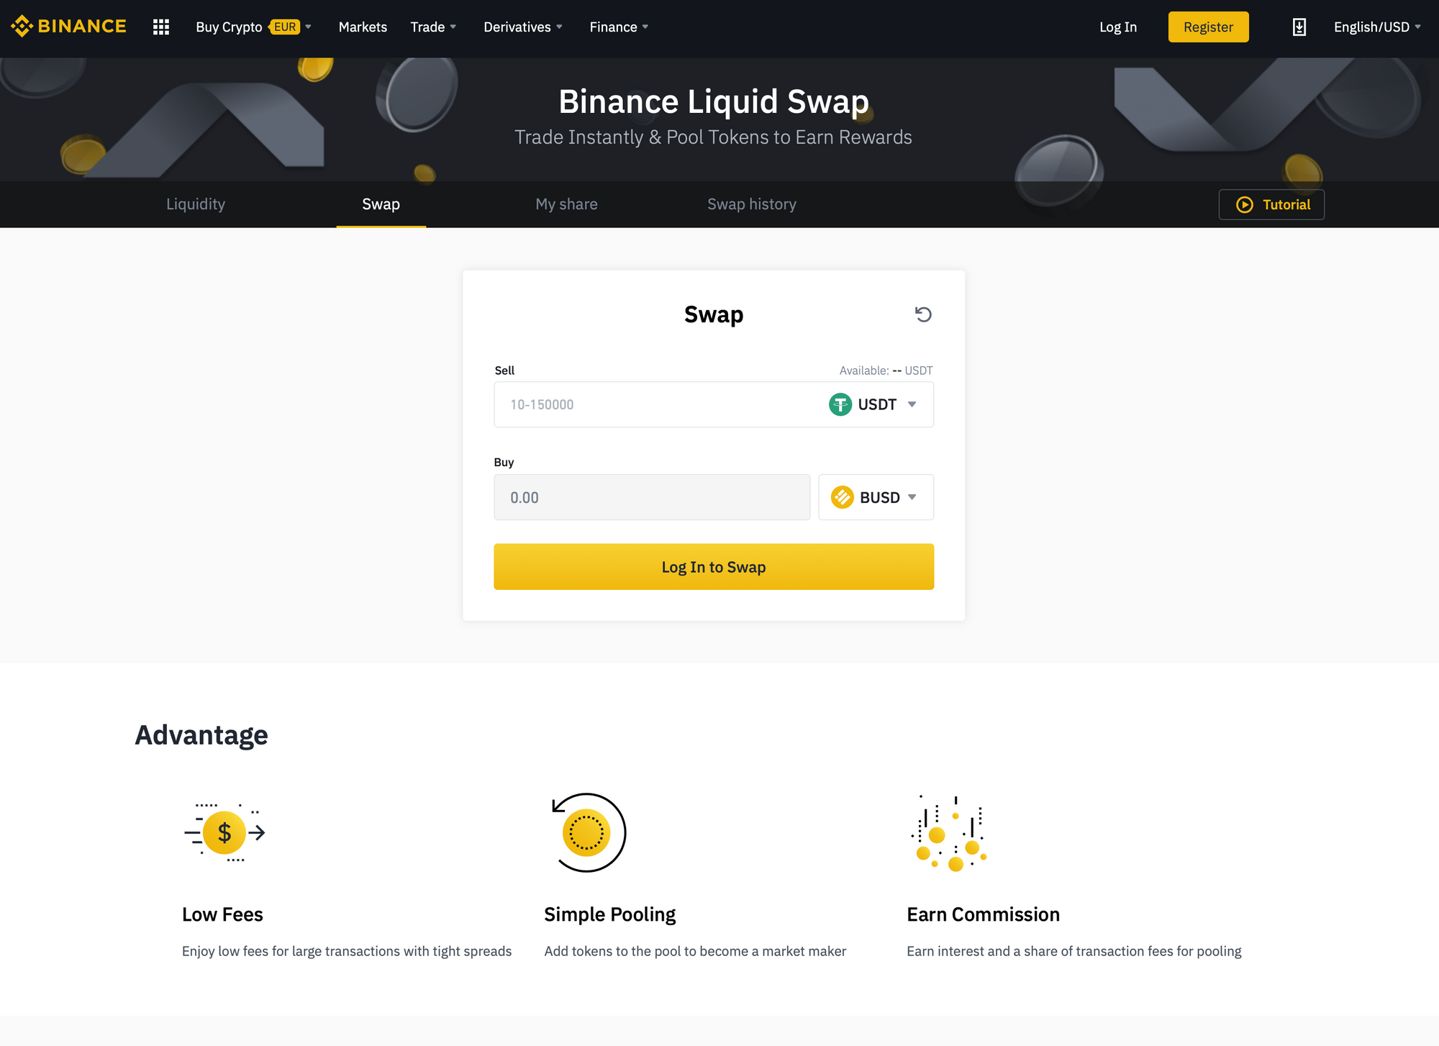The image size is (1439, 1046).
Task: Click the Simple Pooling heading
Action: point(610,914)
